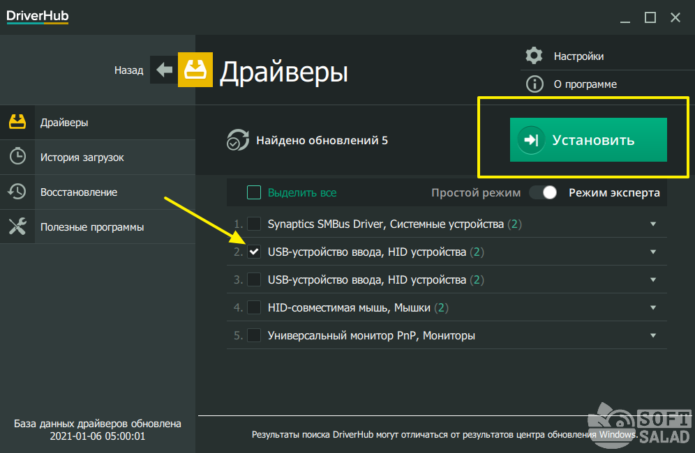Check the Выделить все checkbox
The width and height of the screenshot is (695, 453).
[x=254, y=192]
